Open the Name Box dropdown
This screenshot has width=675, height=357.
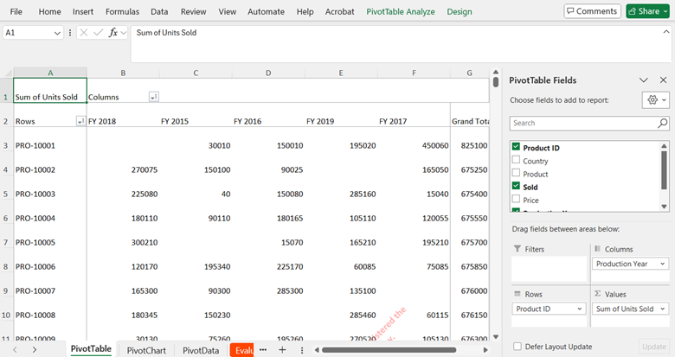pos(57,33)
